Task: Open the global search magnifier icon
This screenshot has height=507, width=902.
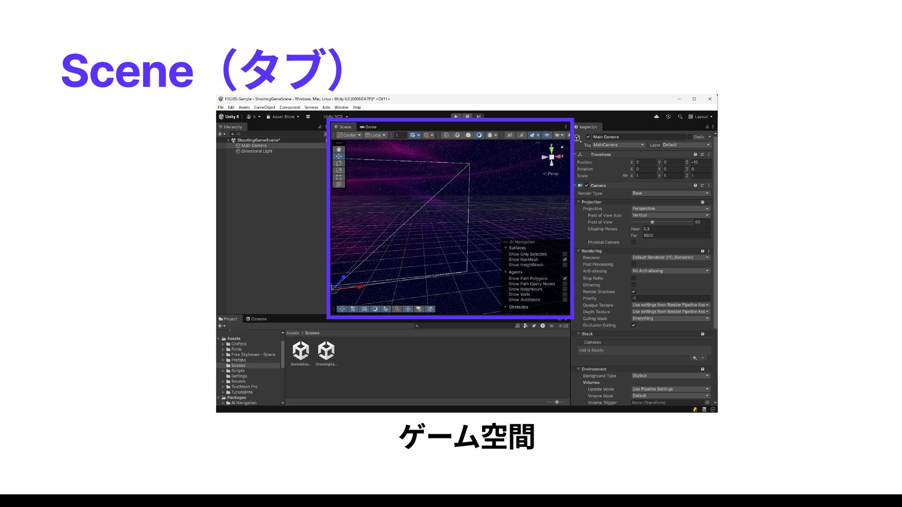Action: tap(680, 117)
